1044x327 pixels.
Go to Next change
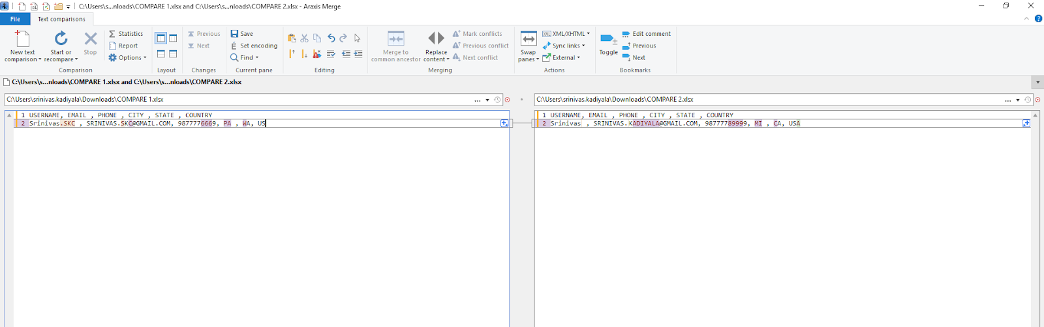(x=199, y=46)
